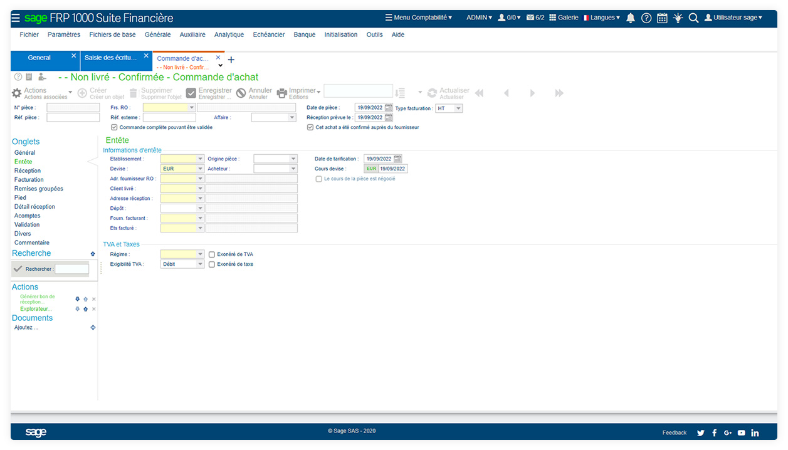Expand the Affaire dropdown
The image size is (788, 450).
(x=292, y=117)
